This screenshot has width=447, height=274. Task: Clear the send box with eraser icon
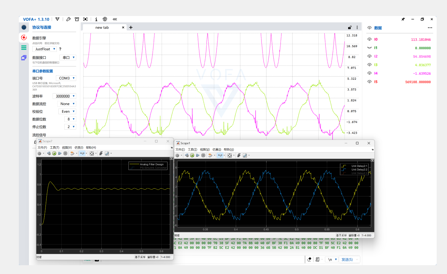click(x=309, y=259)
